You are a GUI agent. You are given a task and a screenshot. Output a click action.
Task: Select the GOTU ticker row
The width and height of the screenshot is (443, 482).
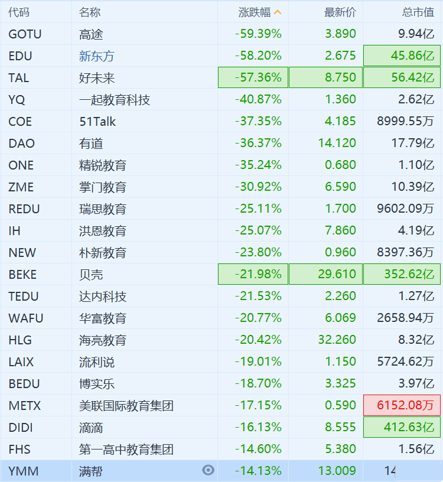pos(25,34)
